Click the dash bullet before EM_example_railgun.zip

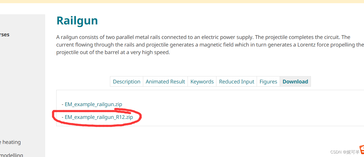(63, 104)
